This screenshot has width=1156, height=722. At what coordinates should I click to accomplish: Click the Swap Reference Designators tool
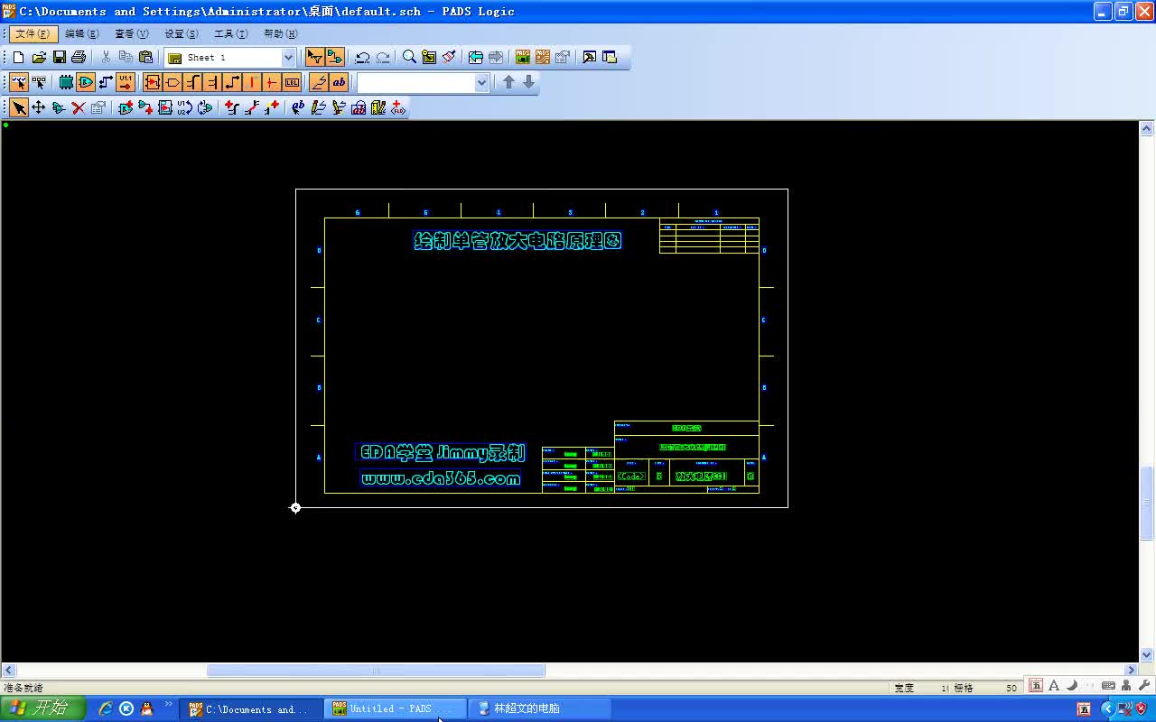[185, 107]
